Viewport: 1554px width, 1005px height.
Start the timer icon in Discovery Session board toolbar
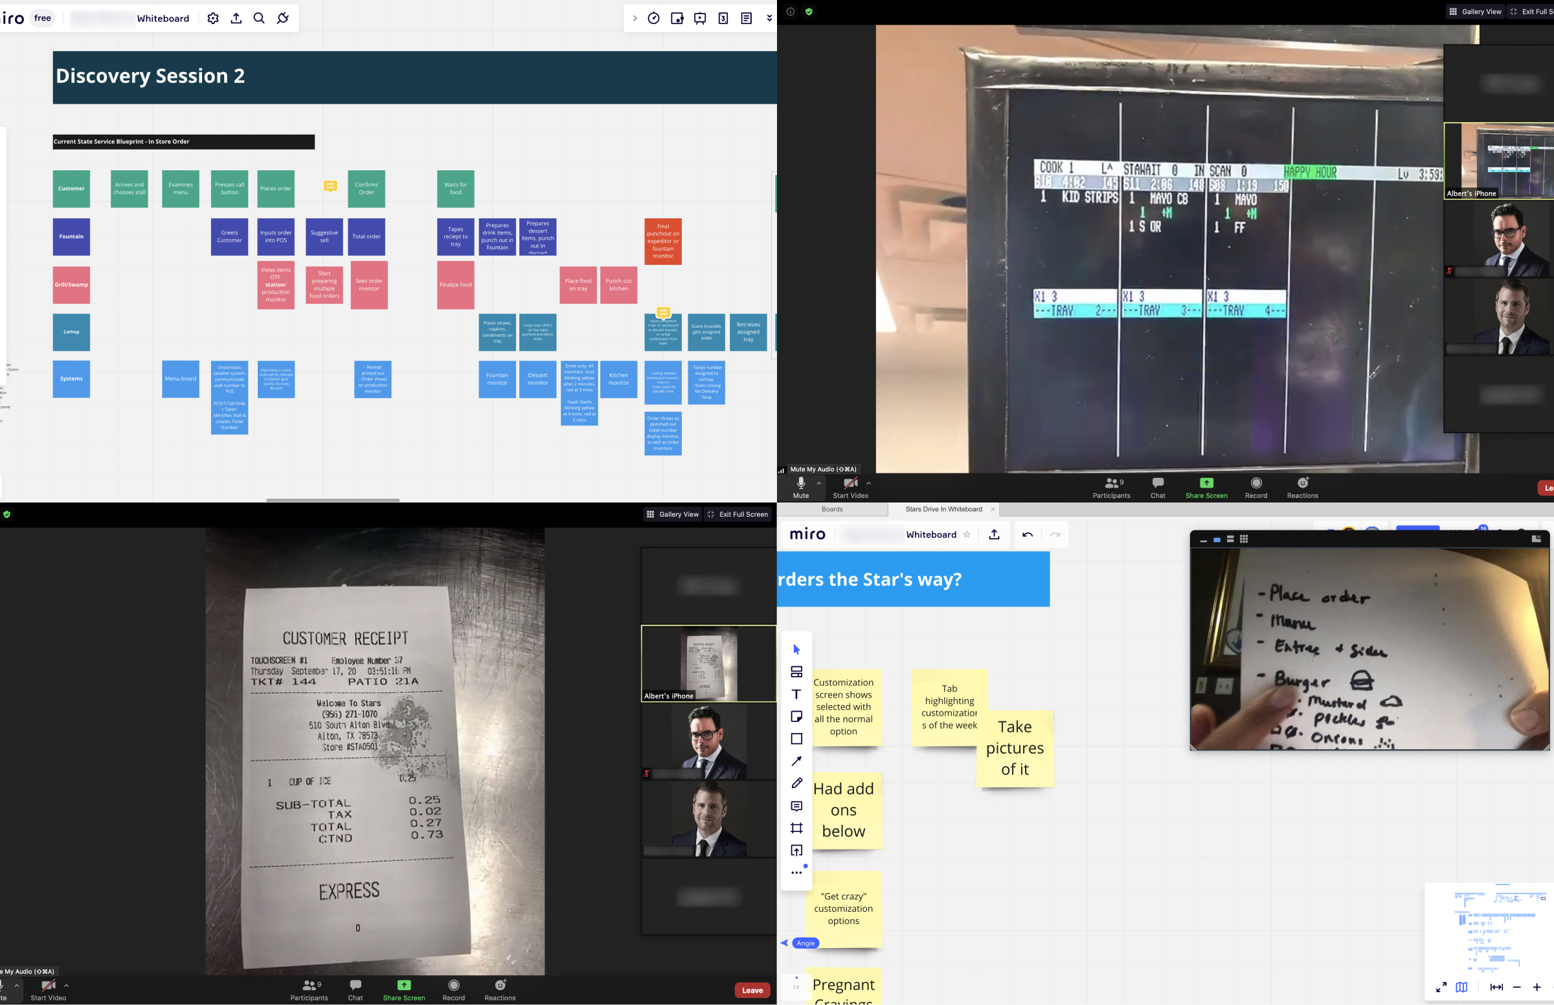pyautogui.click(x=654, y=18)
